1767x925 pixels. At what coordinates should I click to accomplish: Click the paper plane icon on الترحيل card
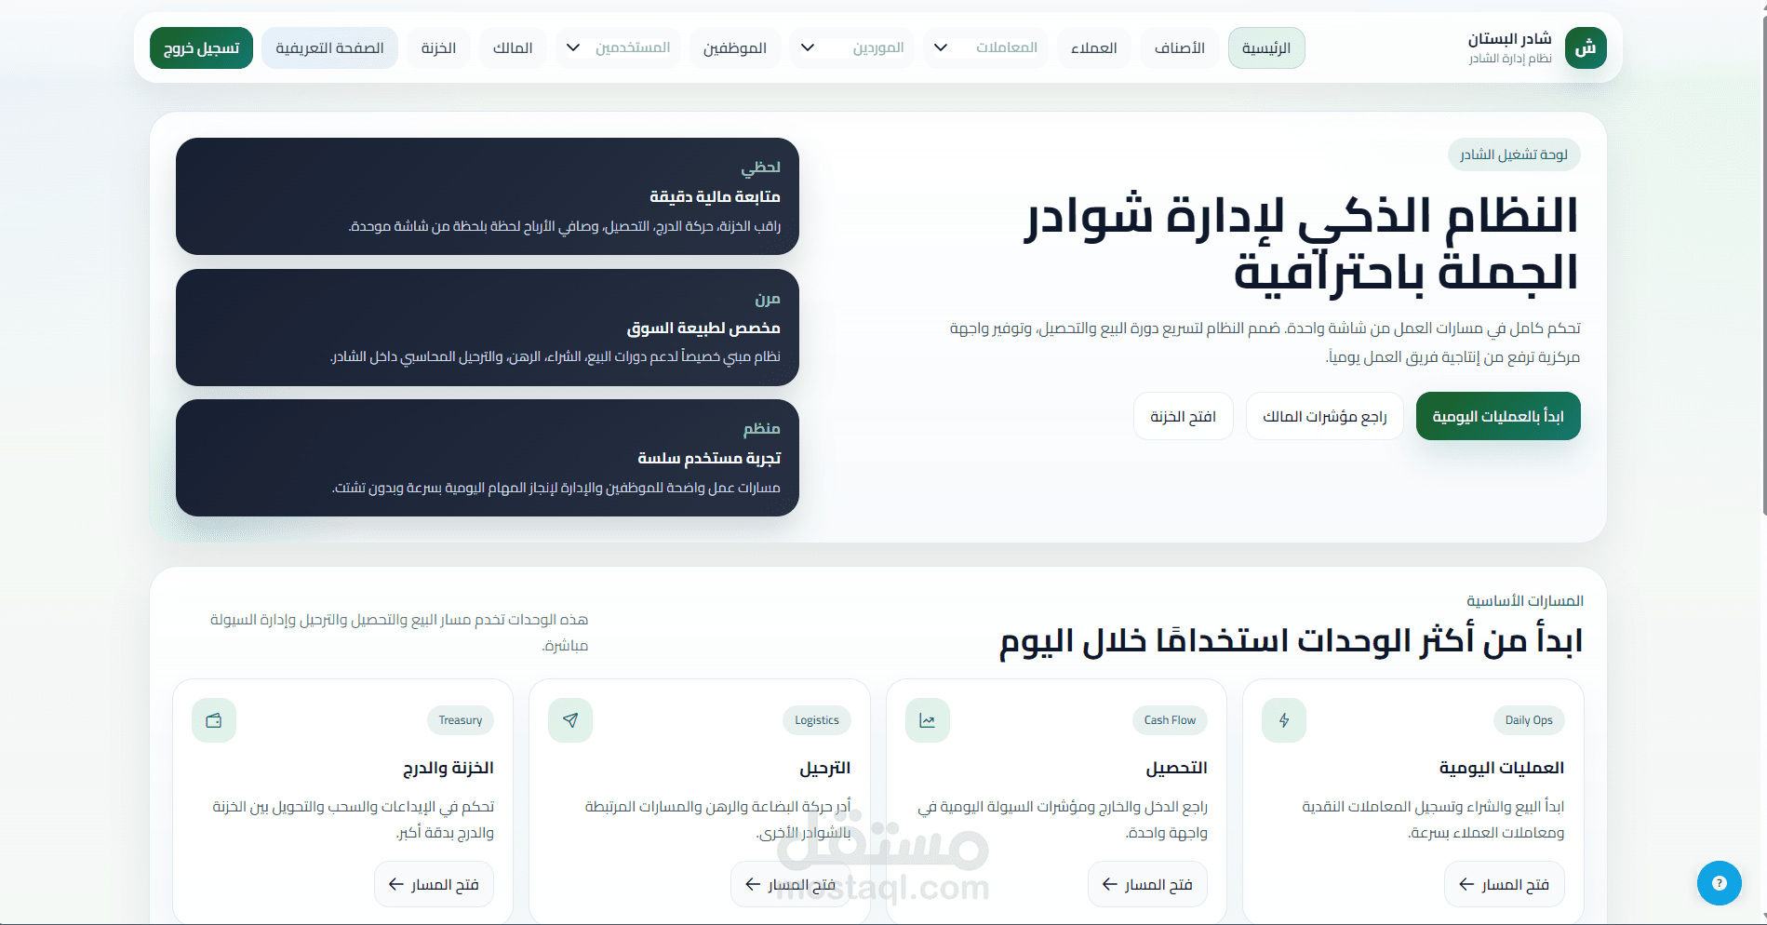click(570, 720)
